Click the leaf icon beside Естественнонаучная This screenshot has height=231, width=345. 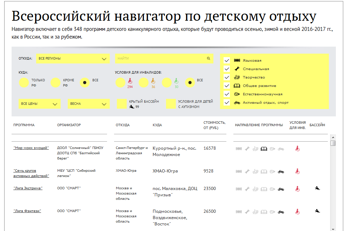coord(237,94)
